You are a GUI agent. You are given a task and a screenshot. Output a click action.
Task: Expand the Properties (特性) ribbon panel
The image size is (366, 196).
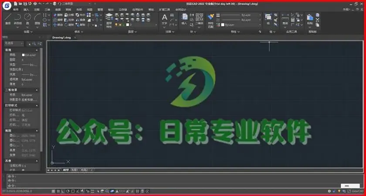point(235,32)
